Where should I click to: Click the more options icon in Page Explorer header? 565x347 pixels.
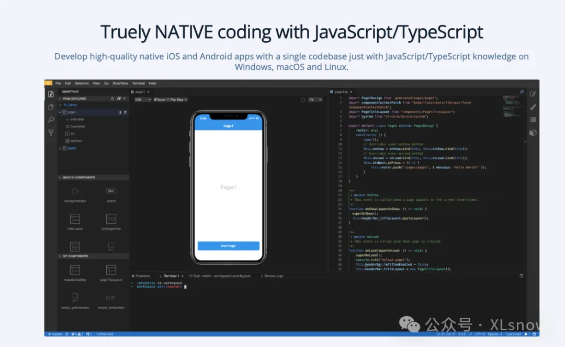point(125,99)
